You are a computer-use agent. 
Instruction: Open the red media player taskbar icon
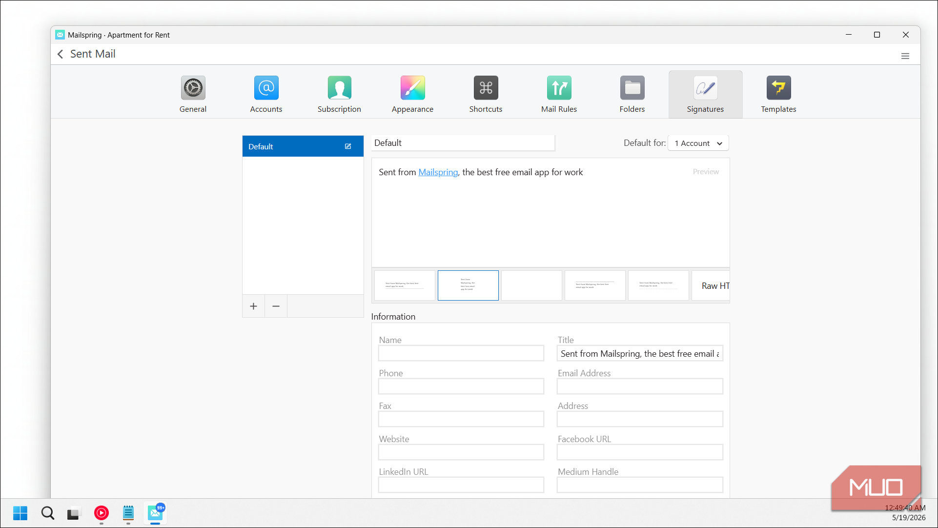(101, 513)
